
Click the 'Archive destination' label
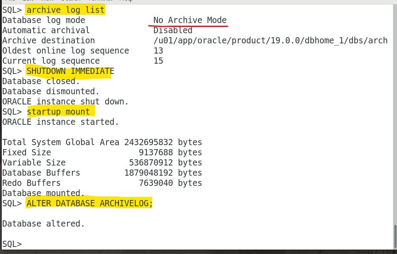48,40
